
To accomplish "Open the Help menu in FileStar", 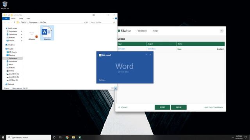I will [155, 31].
